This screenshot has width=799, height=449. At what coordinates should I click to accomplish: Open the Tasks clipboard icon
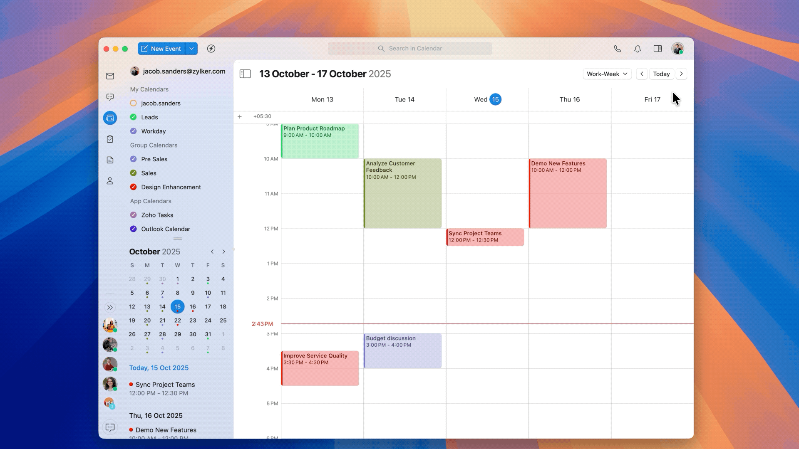(x=110, y=139)
